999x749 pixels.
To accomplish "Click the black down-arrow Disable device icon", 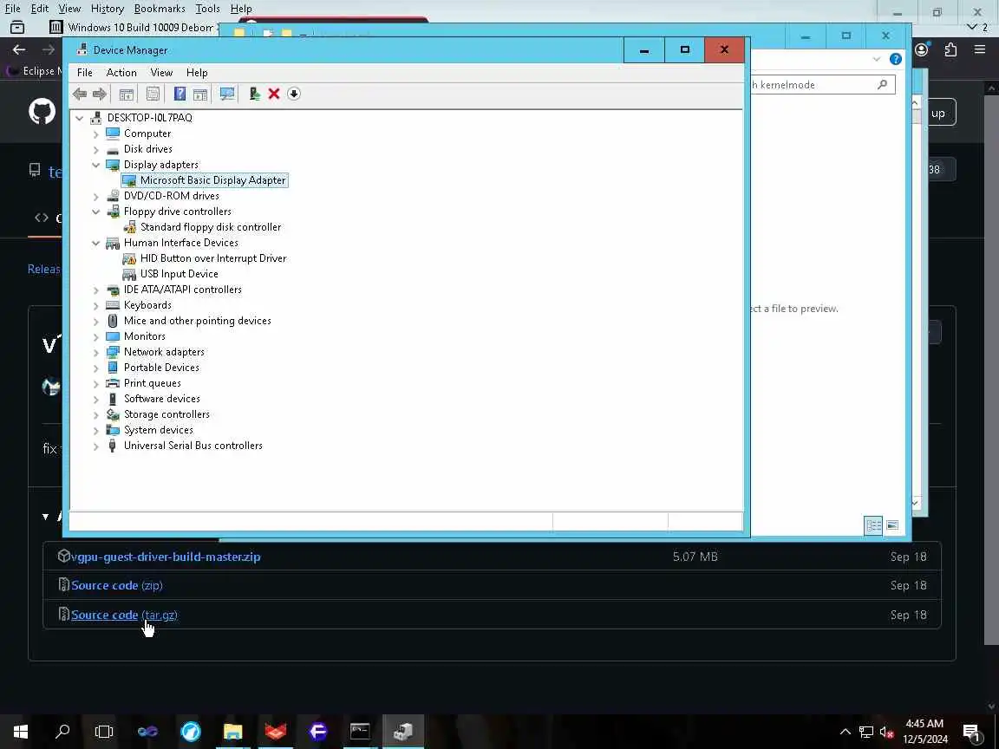I will pyautogui.click(x=294, y=94).
